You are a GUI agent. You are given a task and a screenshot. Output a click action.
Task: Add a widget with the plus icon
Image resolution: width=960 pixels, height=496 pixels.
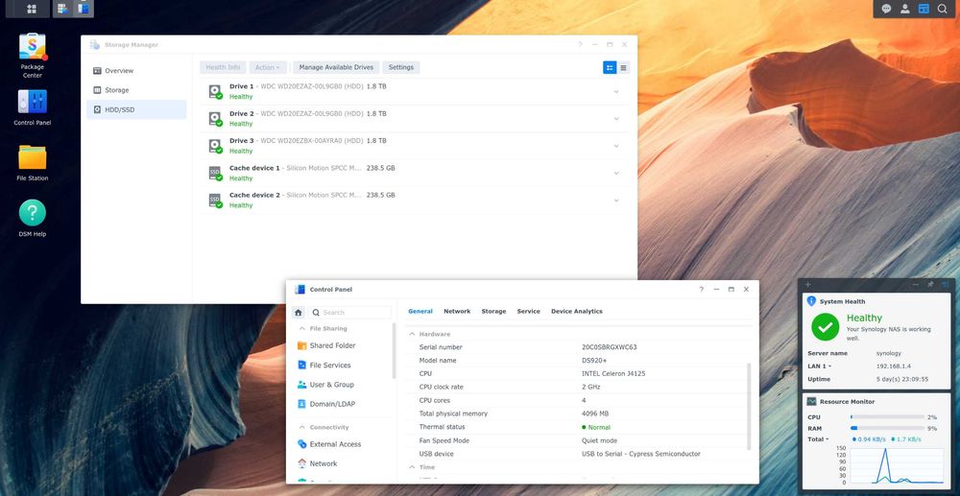pos(807,284)
